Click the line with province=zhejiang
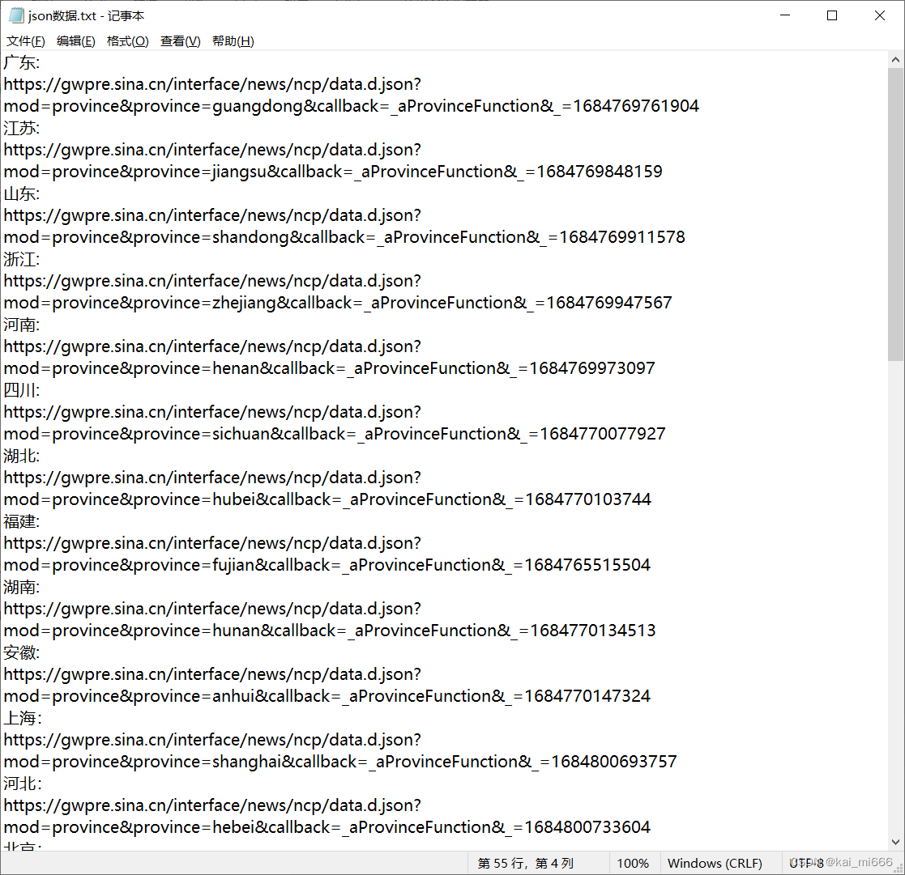This screenshot has height=875, width=905. [338, 303]
